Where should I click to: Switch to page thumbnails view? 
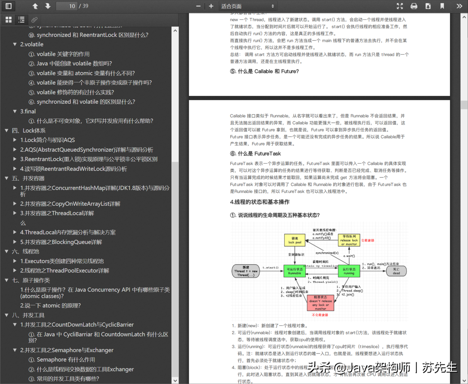8,20
